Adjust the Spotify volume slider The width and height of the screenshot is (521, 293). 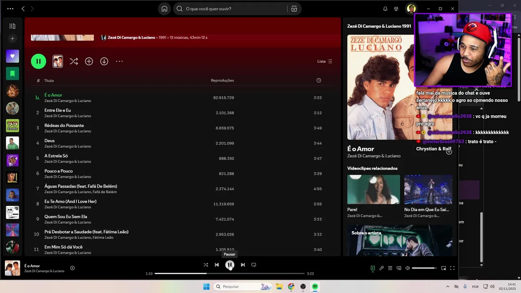click(x=425, y=268)
